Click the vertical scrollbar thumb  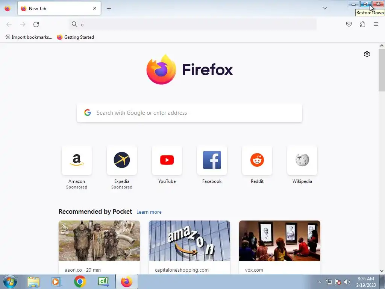pyautogui.click(x=382, y=70)
